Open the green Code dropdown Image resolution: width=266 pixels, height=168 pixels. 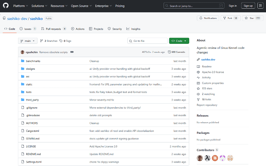(x=179, y=41)
